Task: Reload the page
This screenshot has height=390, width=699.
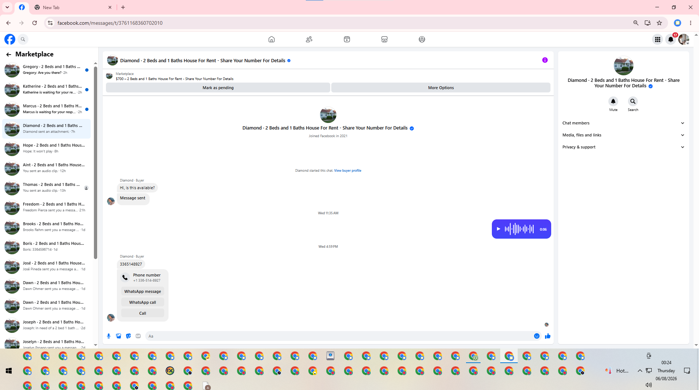Action: point(35,23)
